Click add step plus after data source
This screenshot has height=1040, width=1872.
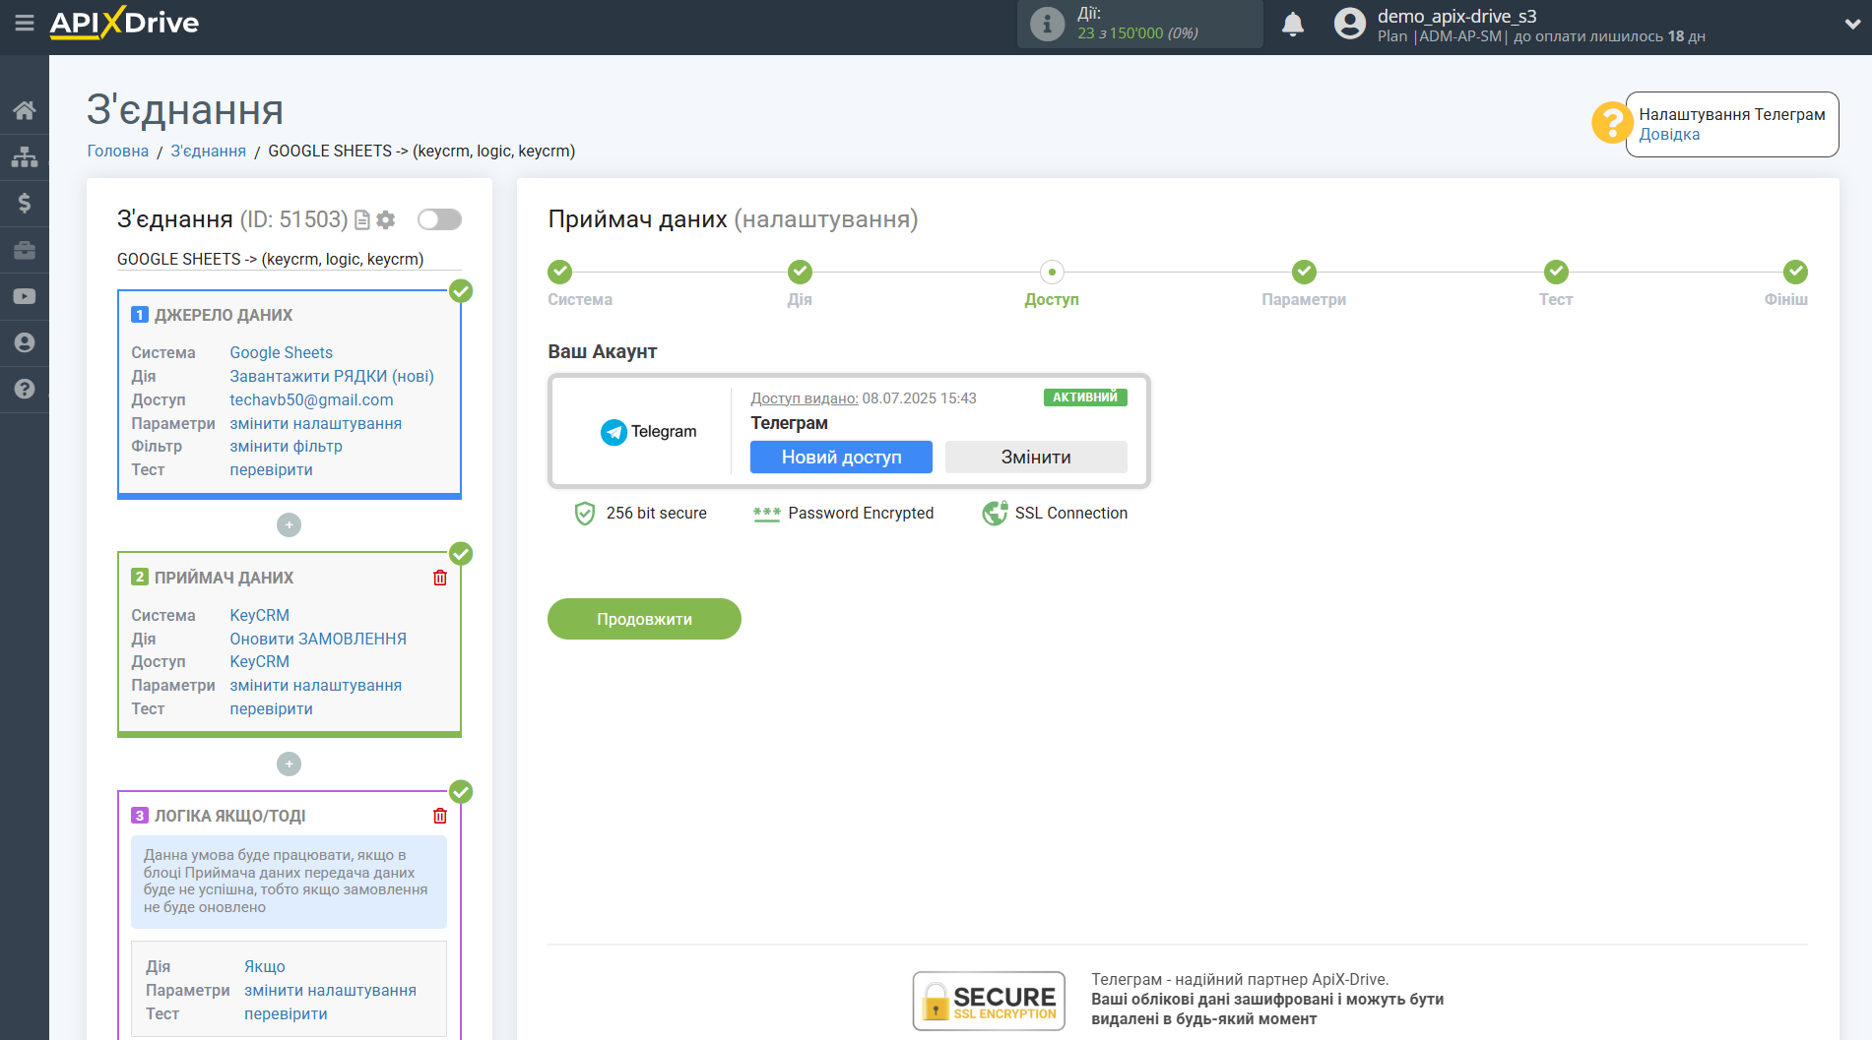pyautogui.click(x=289, y=525)
